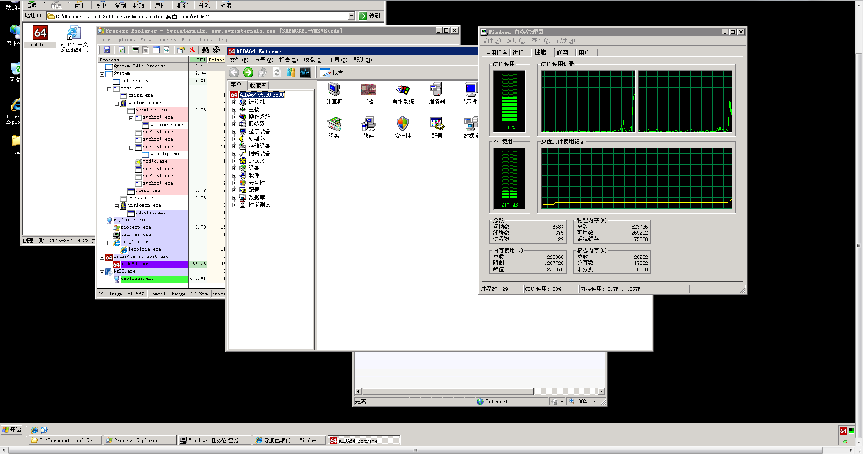Switch to Process Explorer taskbar button
The height and width of the screenshot is (454, 863).
tap(140, 440)
